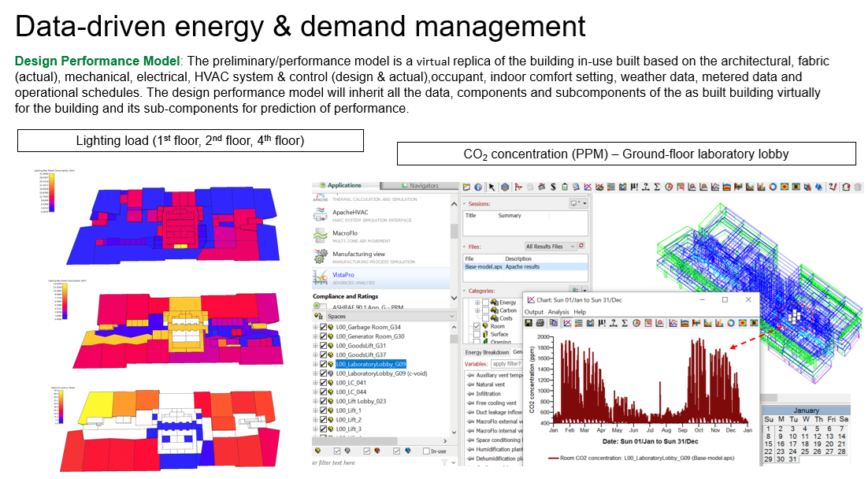Uncheck the L00_Garbage Room_G34 checkbox
Screen dimensions: 868x479
(324, 327)
